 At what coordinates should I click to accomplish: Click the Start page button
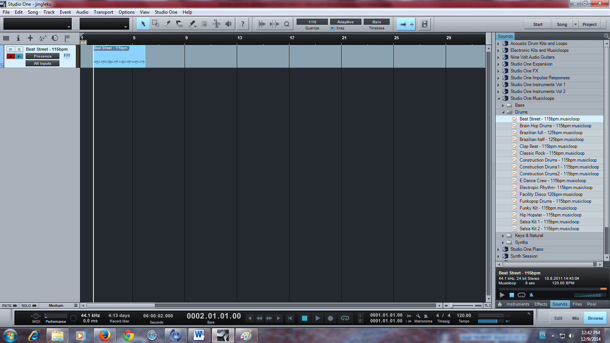pos(538,24)
